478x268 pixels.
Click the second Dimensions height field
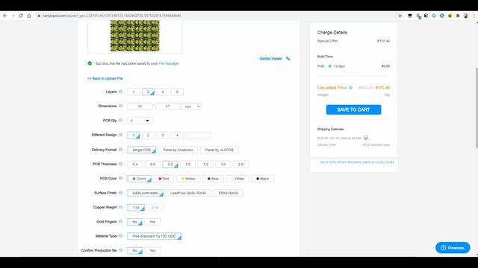click(167, 106)
